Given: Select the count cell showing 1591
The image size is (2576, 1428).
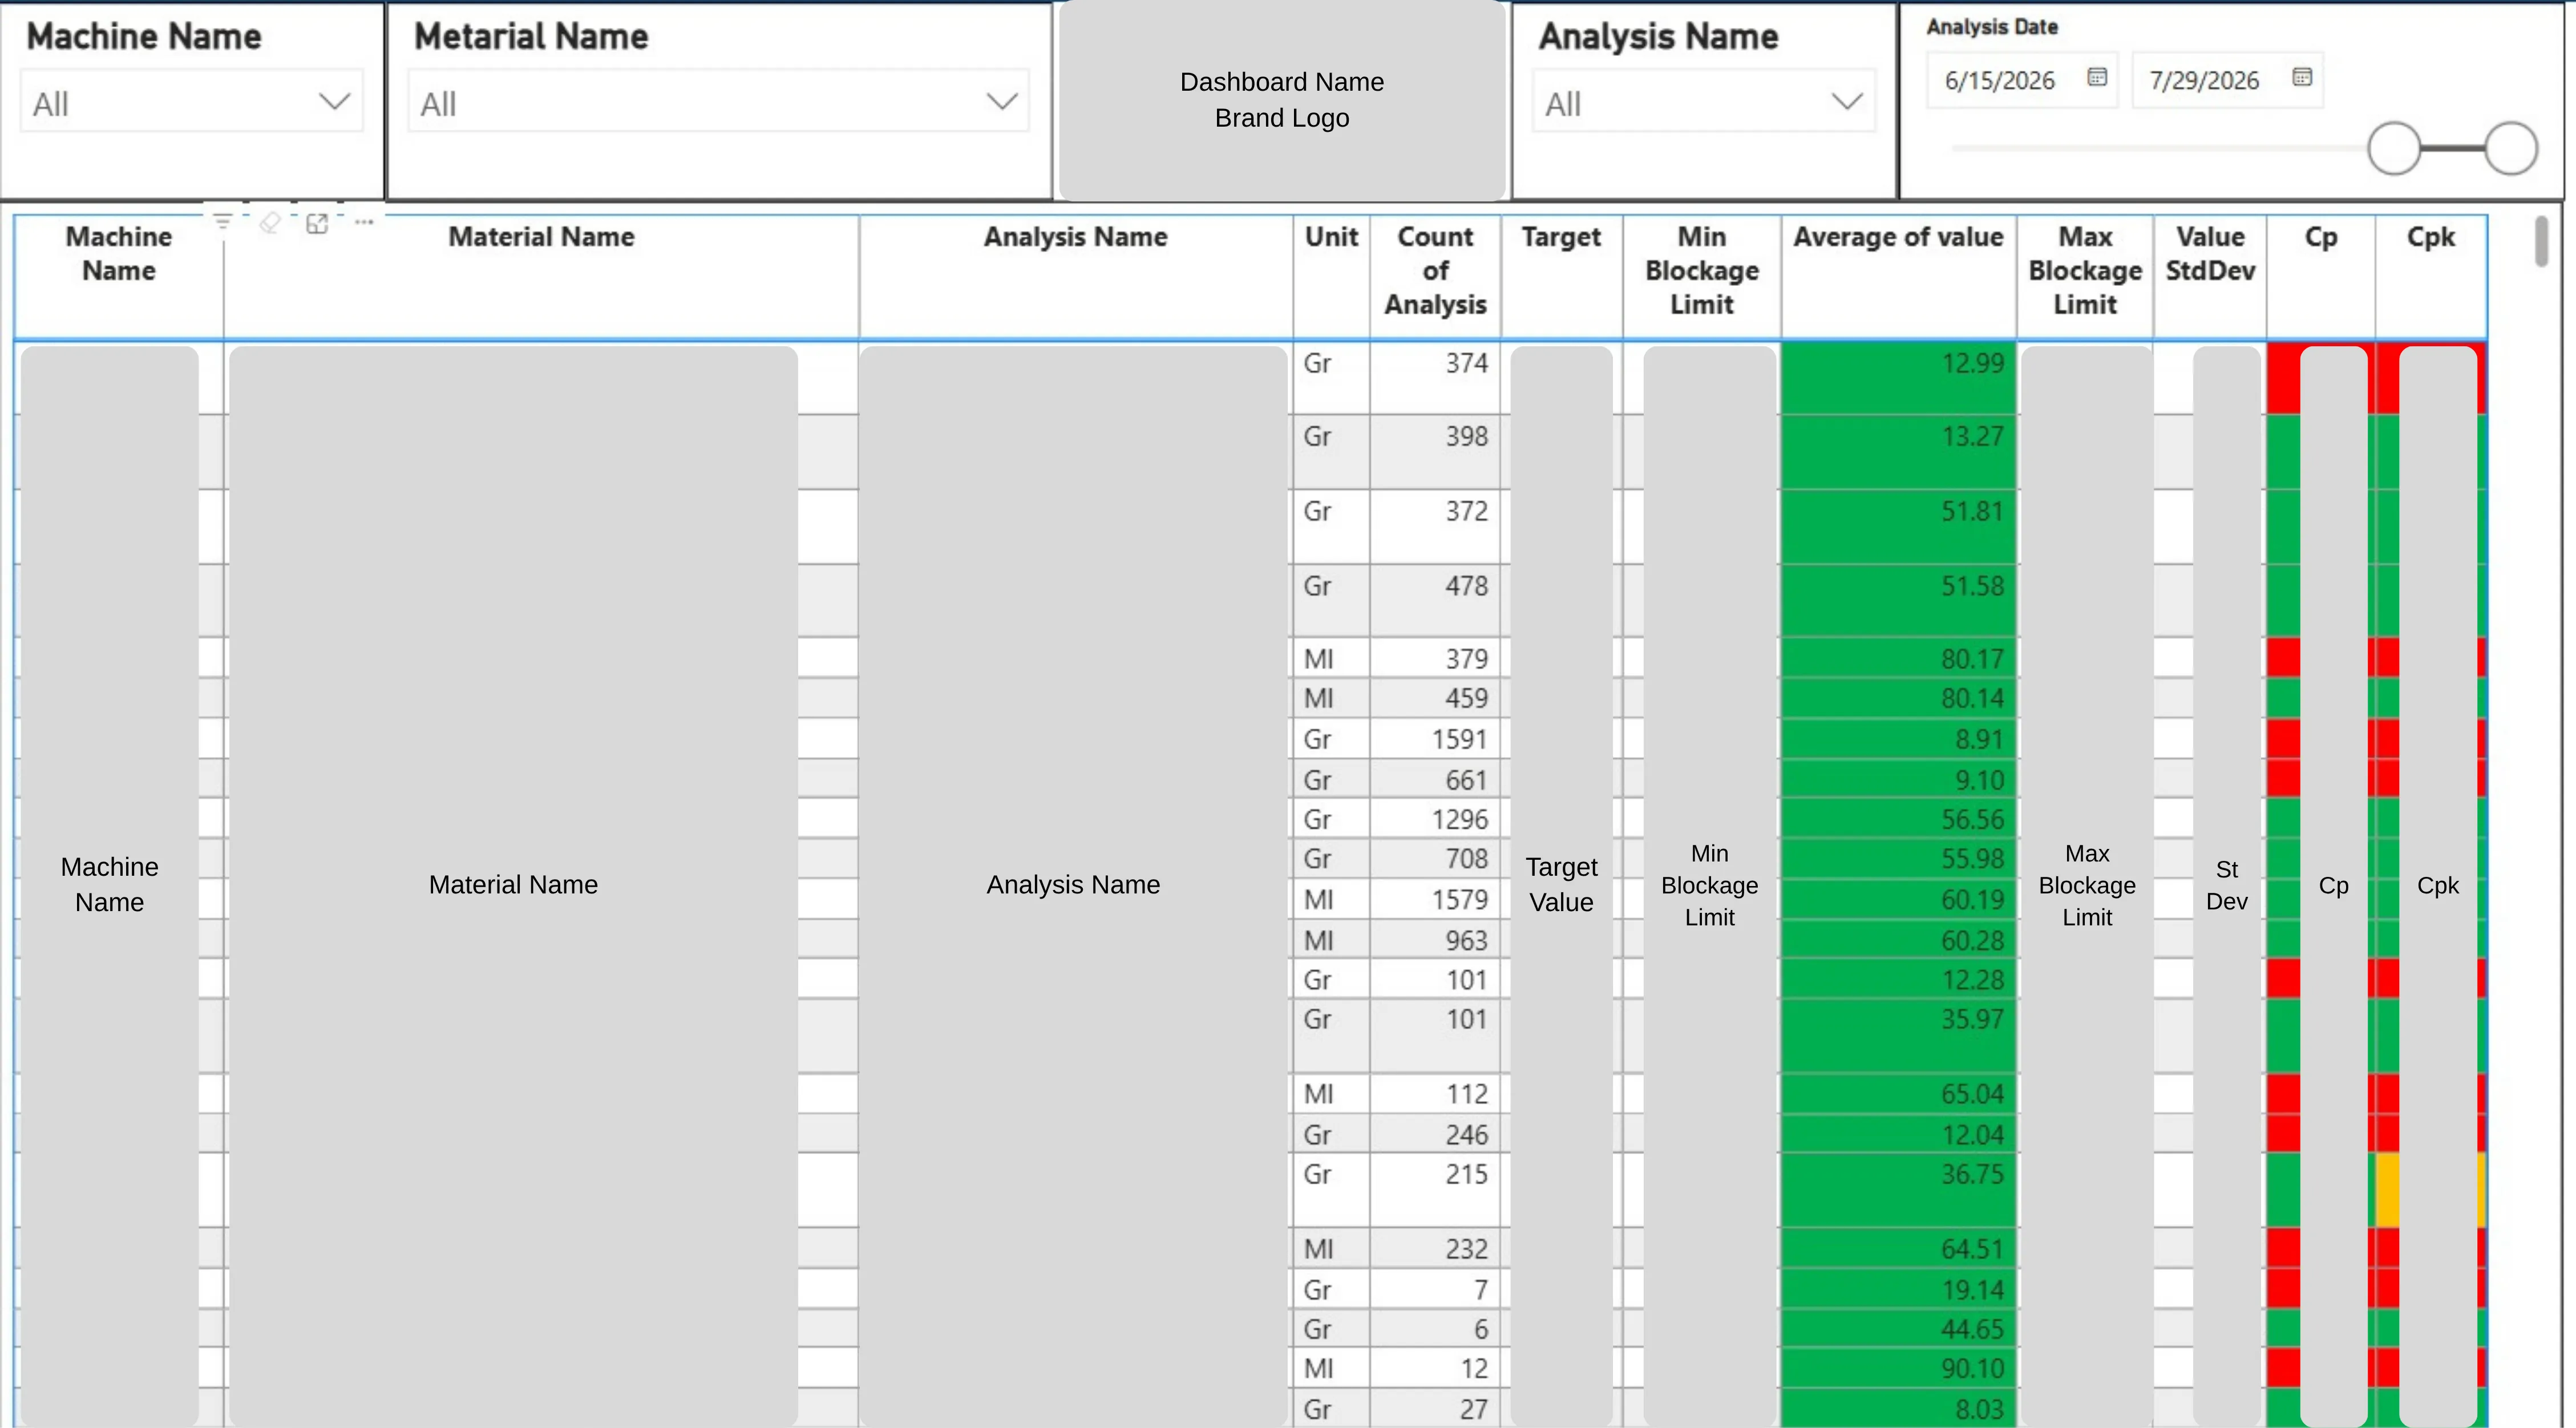Looking at the screenshot, I should [1435, 738].
